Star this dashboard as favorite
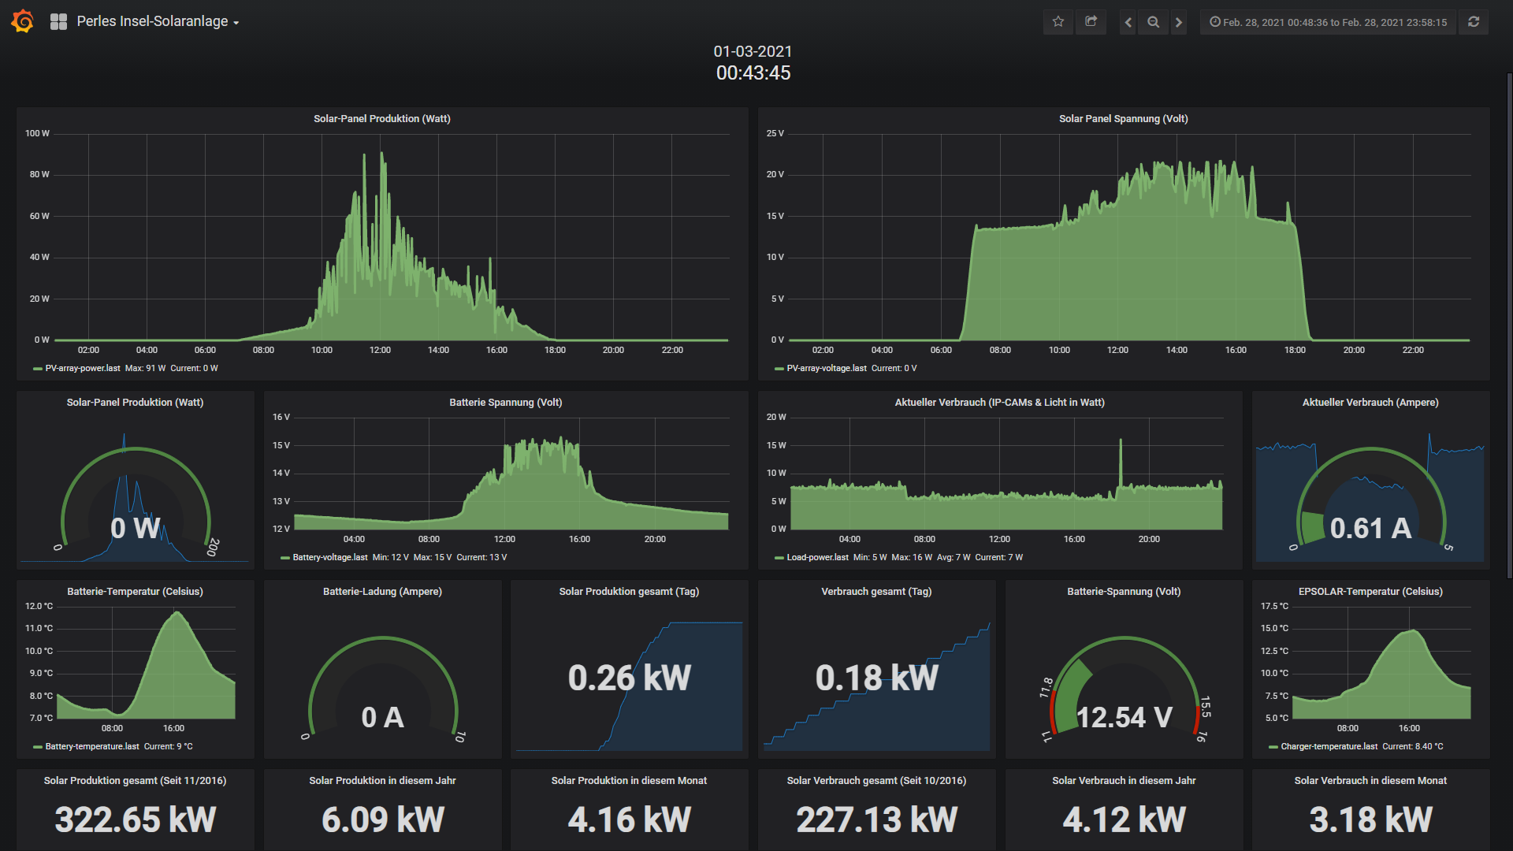The width and height of the screenshot is (1513, 851). point(1058,22)
